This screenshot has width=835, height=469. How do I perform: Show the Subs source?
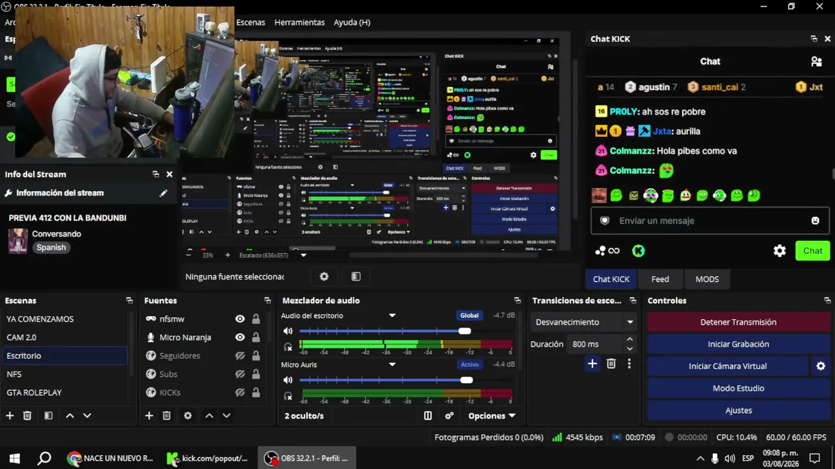tap(240, 374)
